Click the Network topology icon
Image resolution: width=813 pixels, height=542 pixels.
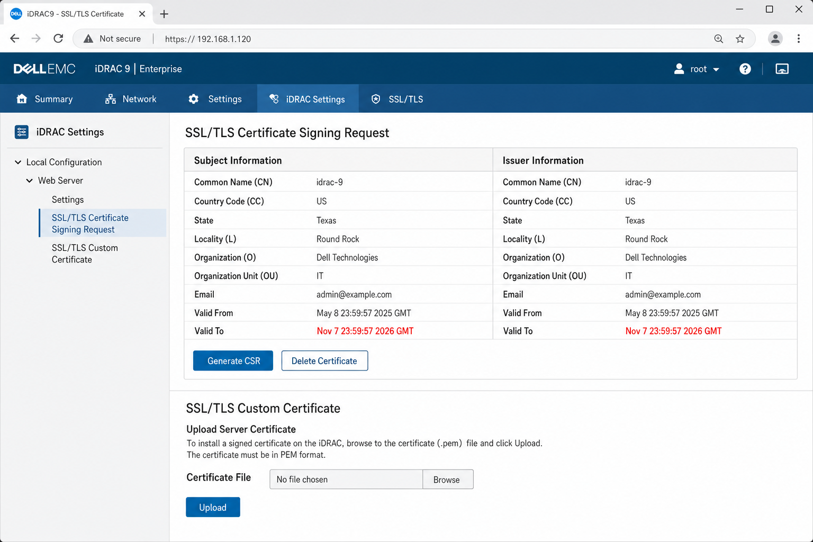click(110, 99)
